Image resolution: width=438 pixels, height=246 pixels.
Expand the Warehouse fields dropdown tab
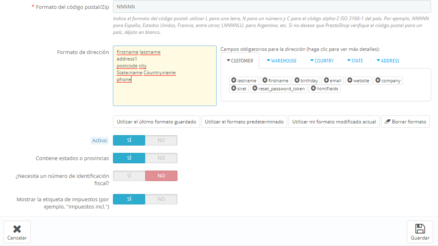(x=282, y=61)
